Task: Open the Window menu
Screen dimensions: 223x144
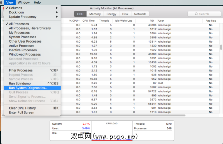Action: click(x=24, y=2)
